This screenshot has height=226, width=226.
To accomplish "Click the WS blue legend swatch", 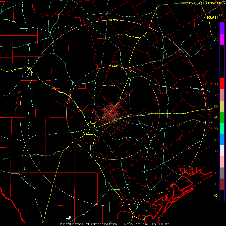I will tap(222, 140).
